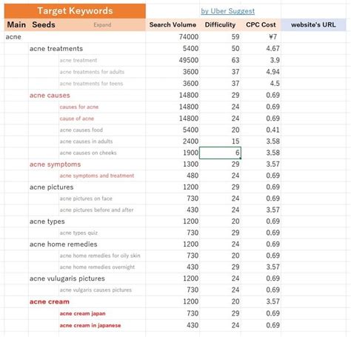Select the CPC cost cell showing 4.5
Viewport: 351px width, 337px height.
click(x=261, y=84)
